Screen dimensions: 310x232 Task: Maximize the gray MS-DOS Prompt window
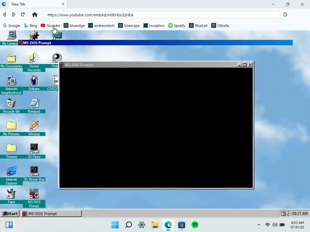pos(245,65)
